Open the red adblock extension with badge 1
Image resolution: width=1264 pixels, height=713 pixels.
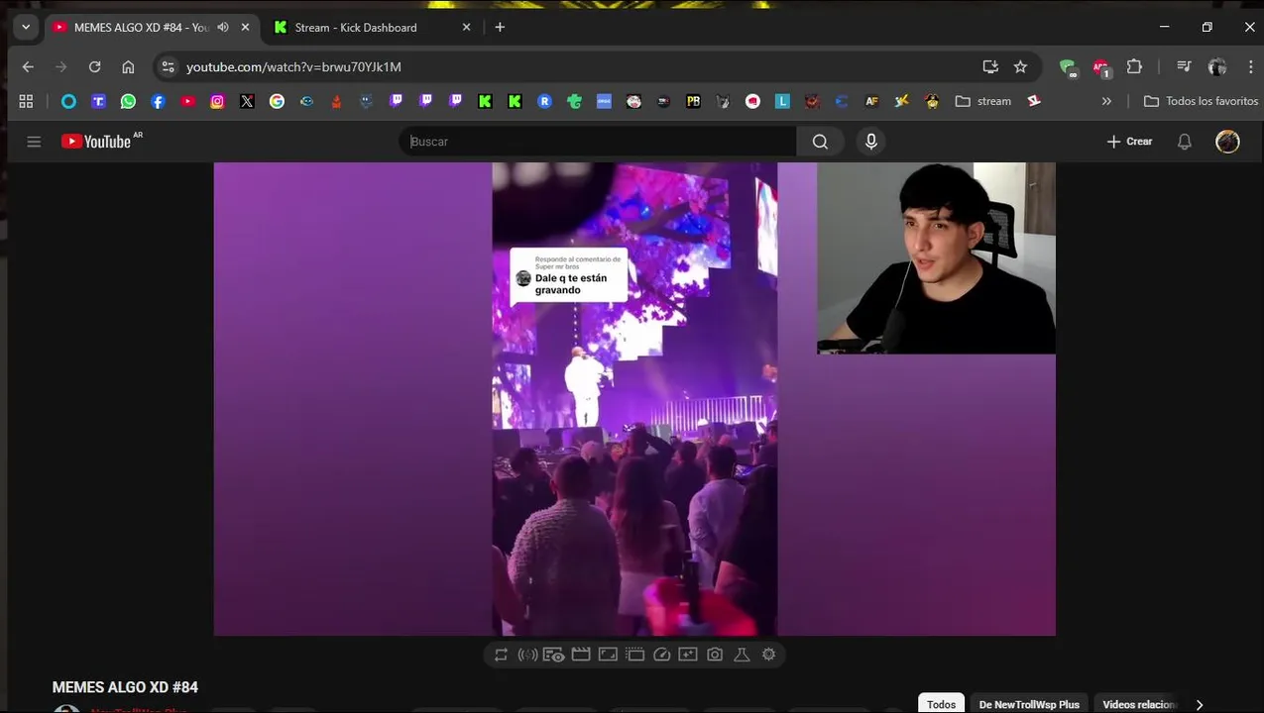coord(1101,67)
